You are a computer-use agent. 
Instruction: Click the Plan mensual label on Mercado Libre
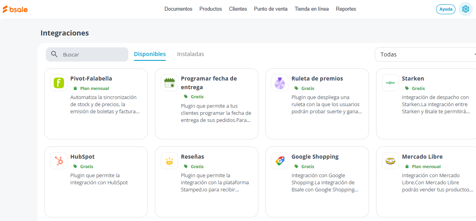pyautogui.click(x=426, y=167)
